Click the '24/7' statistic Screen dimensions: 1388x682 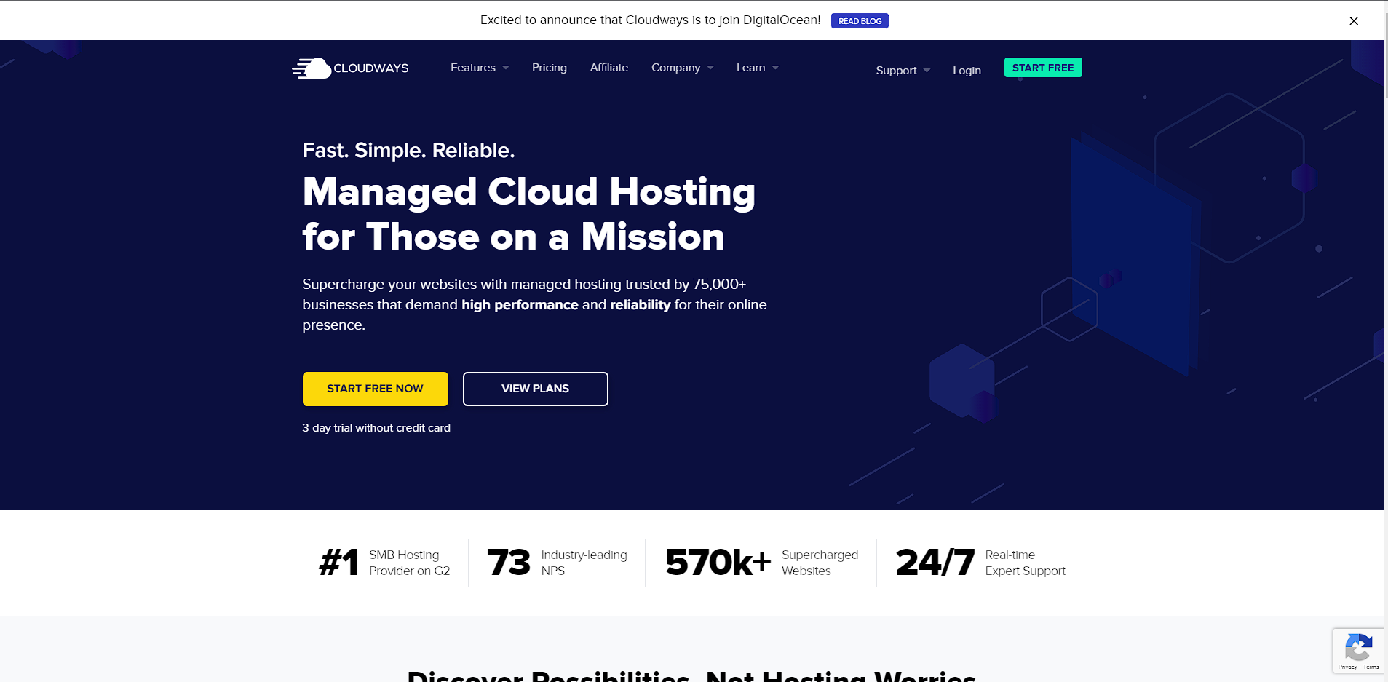coord(935,563)
